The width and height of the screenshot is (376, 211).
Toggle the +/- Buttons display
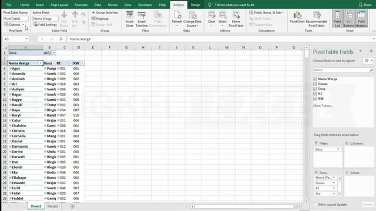pyautogui.click(x=348, y=19)
